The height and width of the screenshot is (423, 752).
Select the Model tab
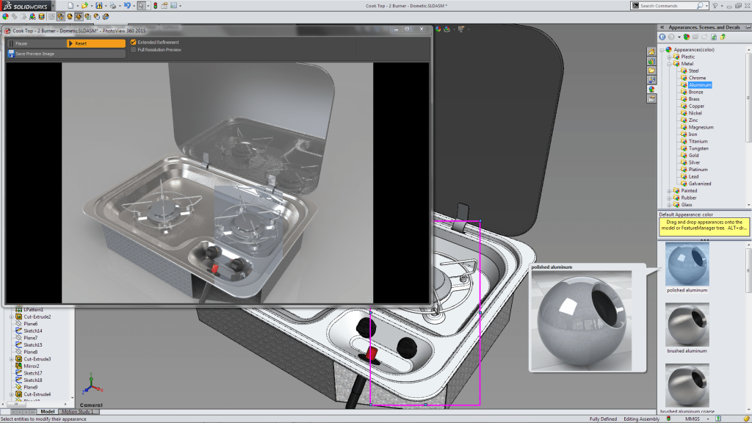click(47, 412)
